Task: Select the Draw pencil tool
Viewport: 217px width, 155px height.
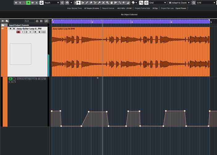Action: 87,3
